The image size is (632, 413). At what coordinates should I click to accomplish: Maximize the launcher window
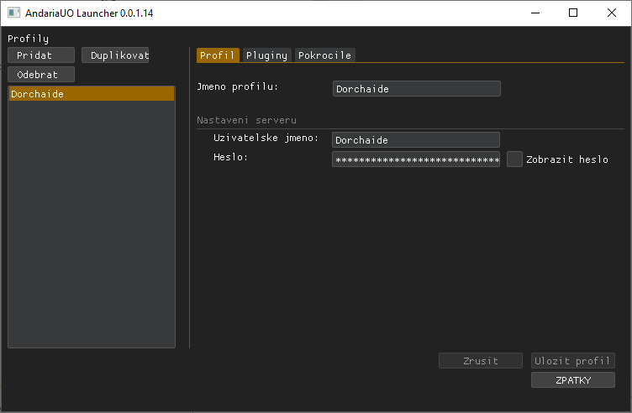pos(573,13)
